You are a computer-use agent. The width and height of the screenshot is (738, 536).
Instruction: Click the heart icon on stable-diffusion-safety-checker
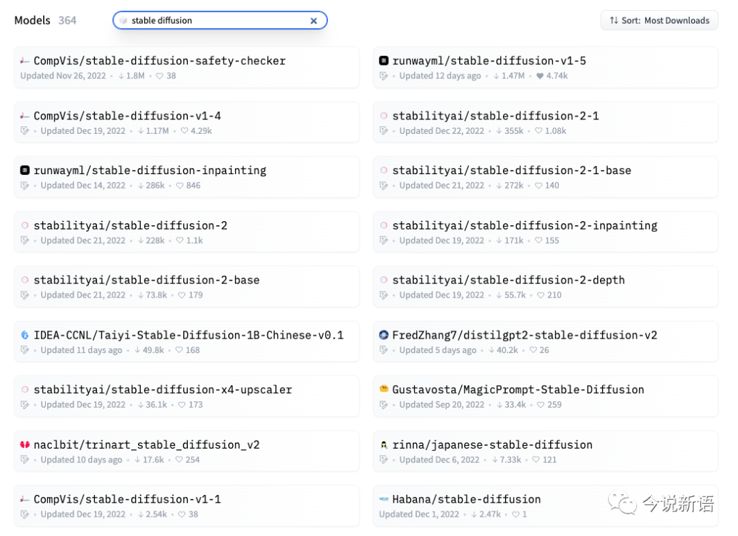point(159,76)
